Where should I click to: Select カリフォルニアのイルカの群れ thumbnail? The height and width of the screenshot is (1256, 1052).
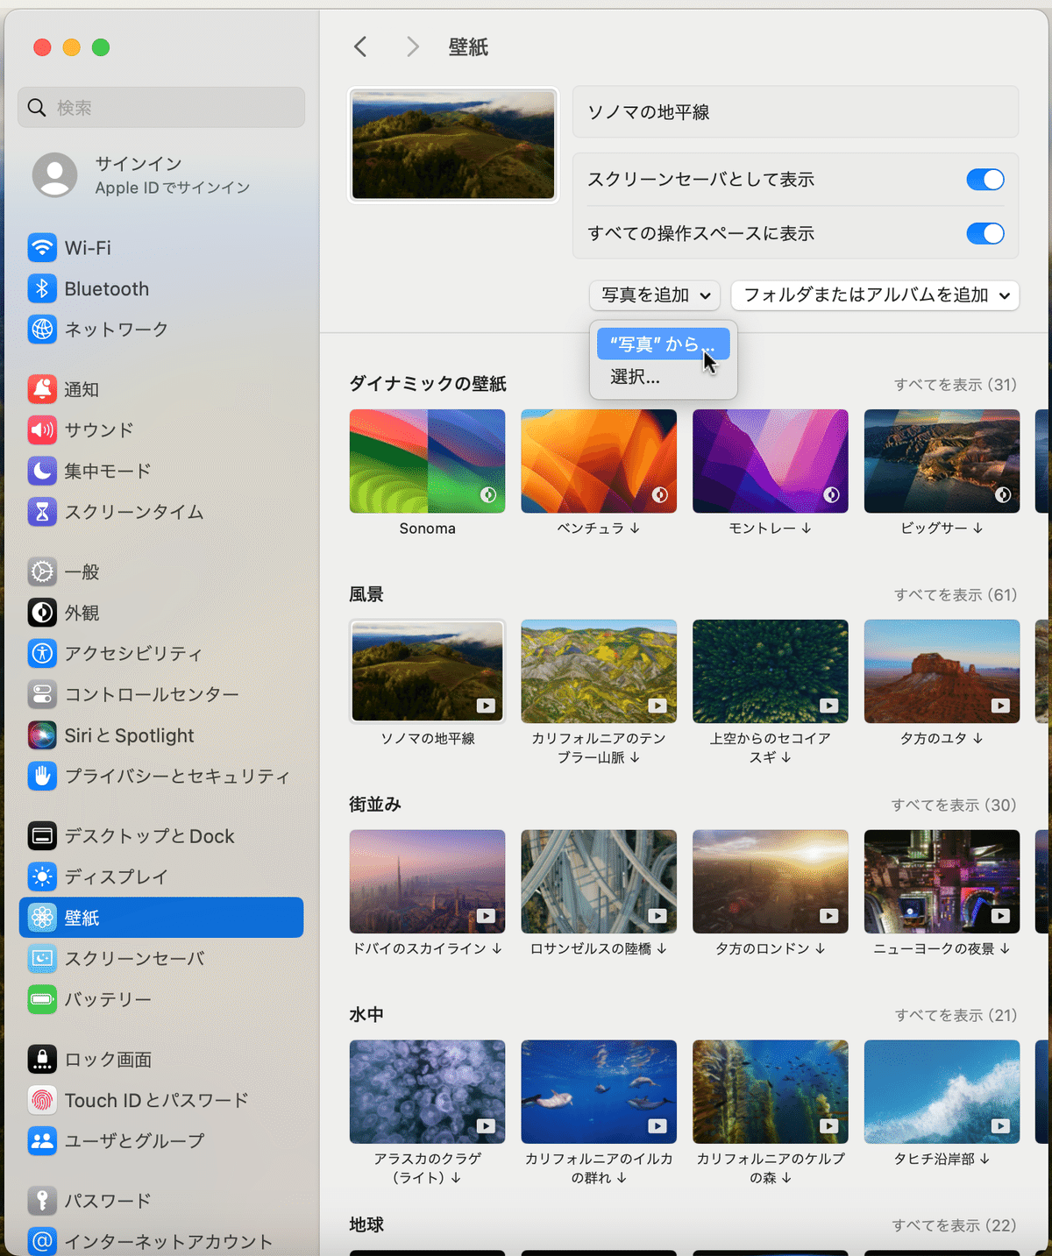(x=599, y=1092)
